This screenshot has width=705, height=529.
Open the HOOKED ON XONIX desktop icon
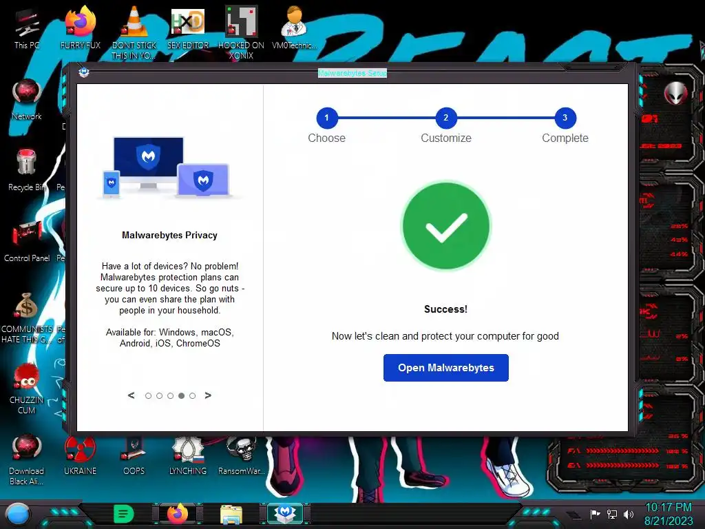(241, 34)
